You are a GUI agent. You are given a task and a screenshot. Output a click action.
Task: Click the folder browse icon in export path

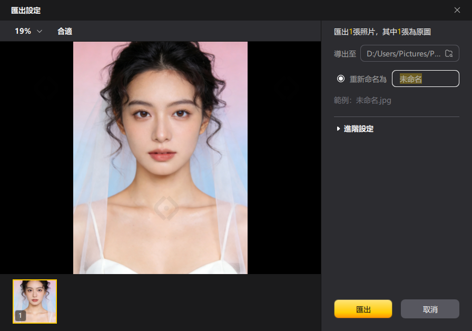tap(449, 53)
